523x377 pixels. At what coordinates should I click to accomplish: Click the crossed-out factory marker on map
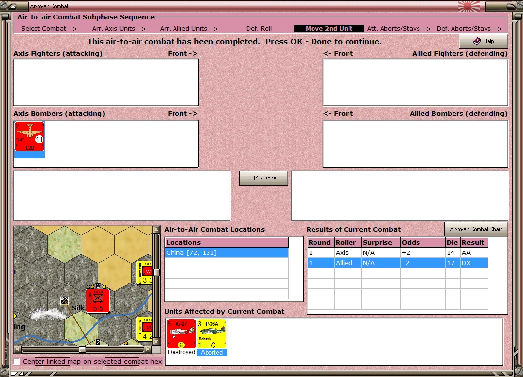click(x=64, y=301)
